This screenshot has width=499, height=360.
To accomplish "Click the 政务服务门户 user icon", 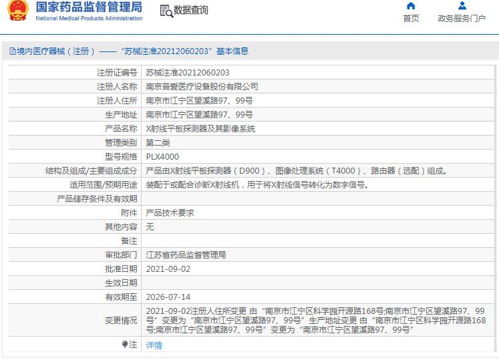I will coord(462,6).
